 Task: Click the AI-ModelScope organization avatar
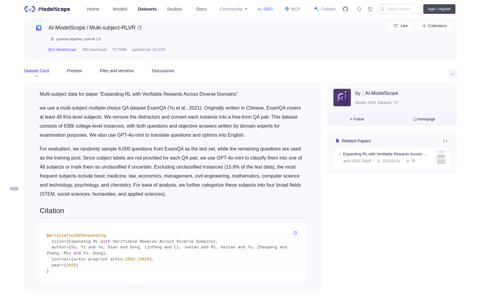(x=342, y=98)
